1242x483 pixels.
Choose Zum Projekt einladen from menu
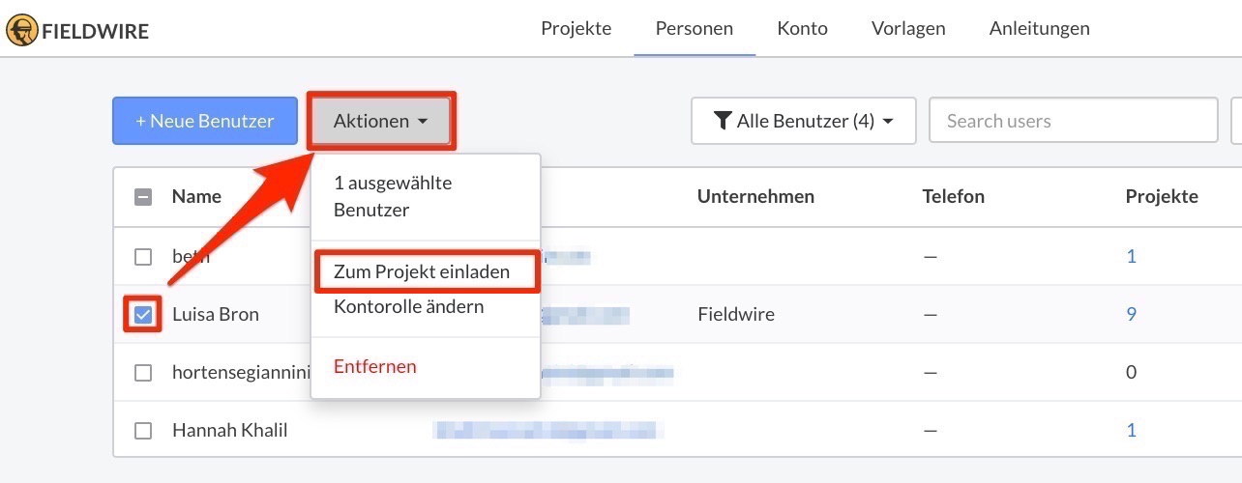click(422, 272)
